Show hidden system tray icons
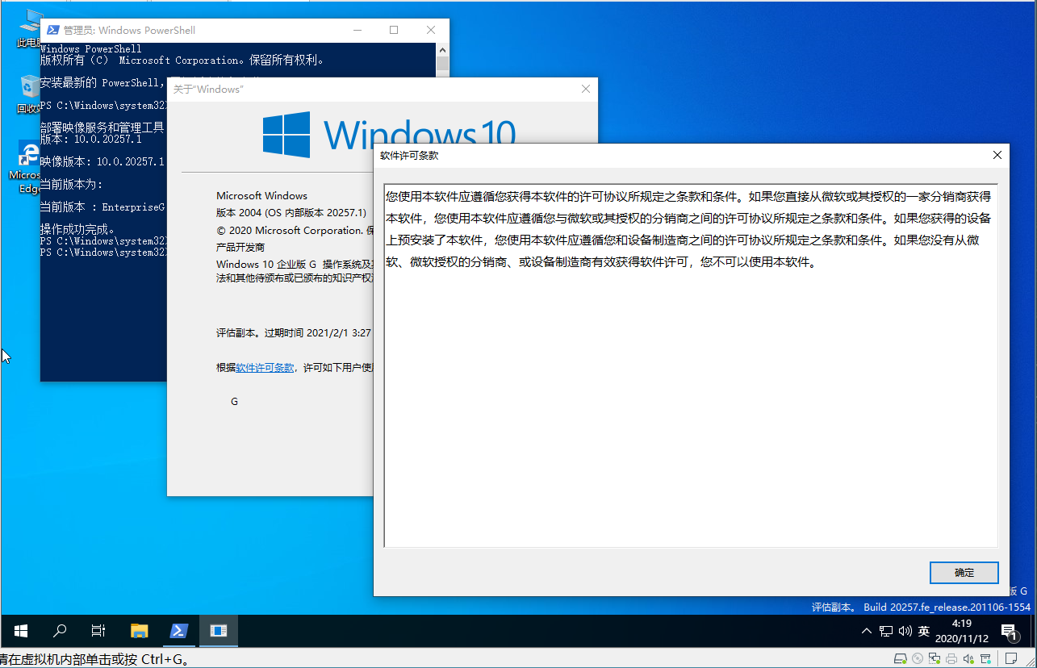 (867, 631)
